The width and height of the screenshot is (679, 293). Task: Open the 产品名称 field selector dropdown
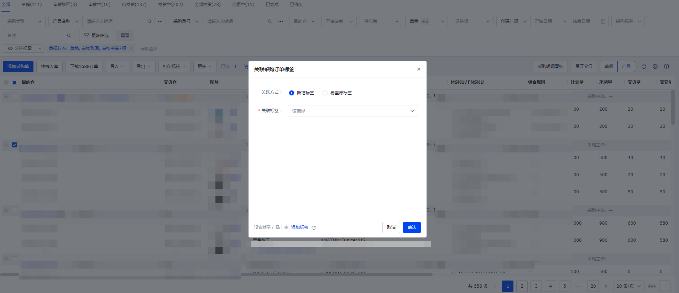(66, 21)
